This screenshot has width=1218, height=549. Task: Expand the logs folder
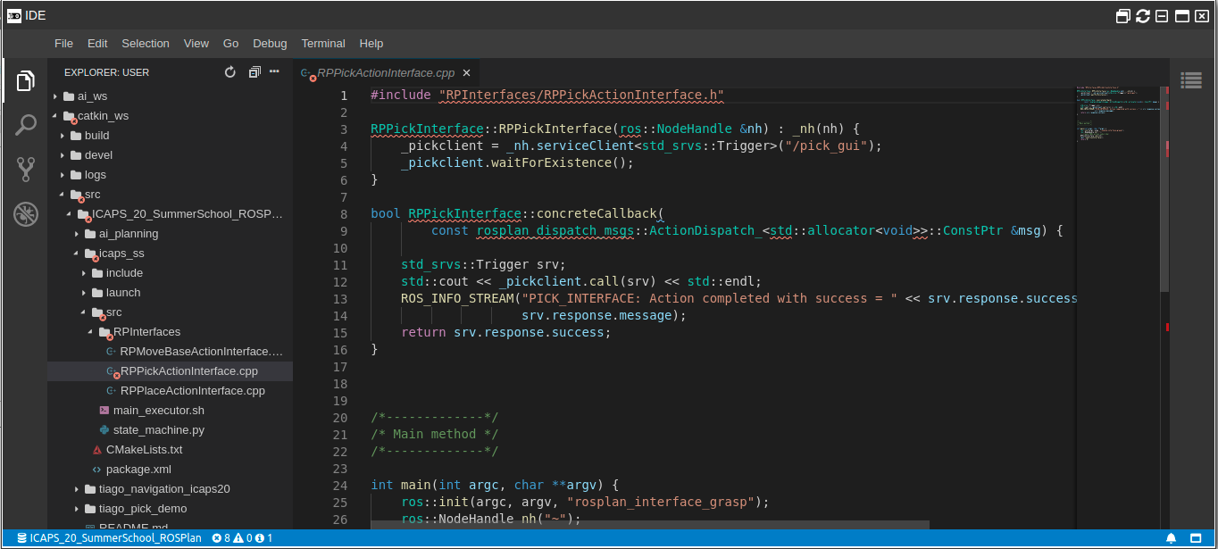pyautogui.click(x=170, y=175)
